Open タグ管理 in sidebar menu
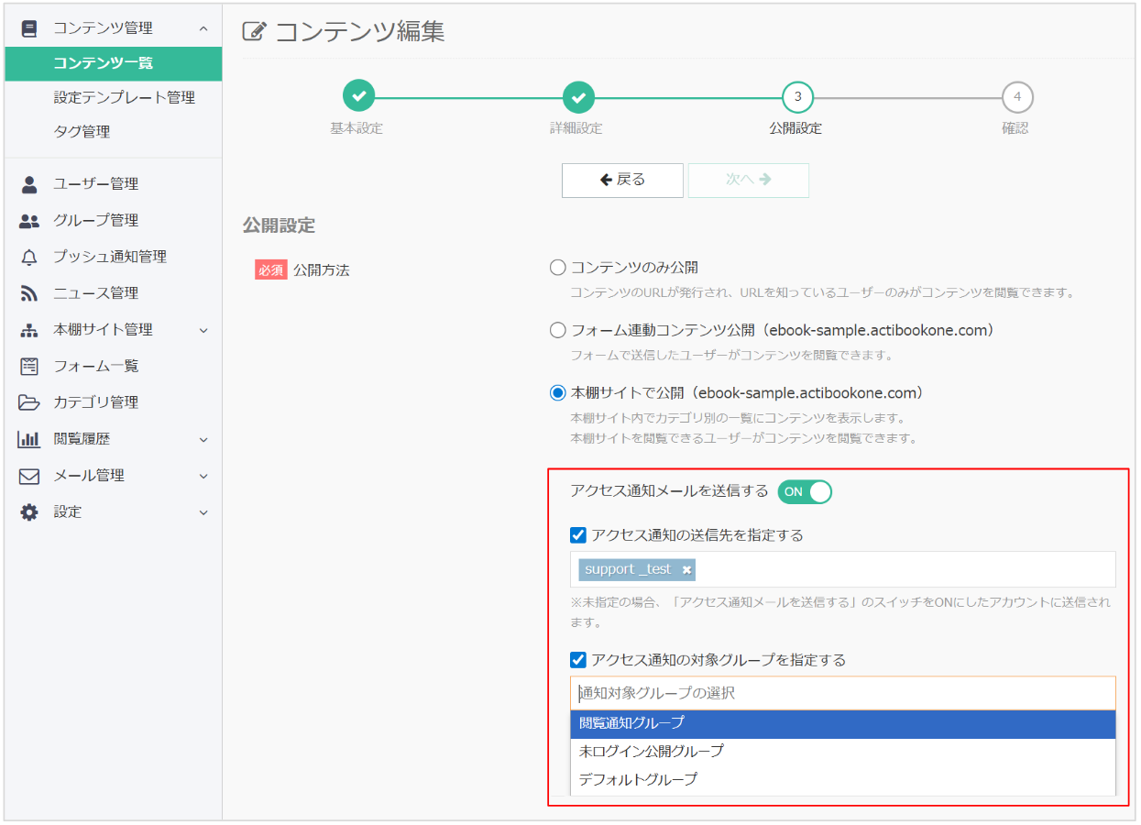The image size is (1141, 825). 82,132
